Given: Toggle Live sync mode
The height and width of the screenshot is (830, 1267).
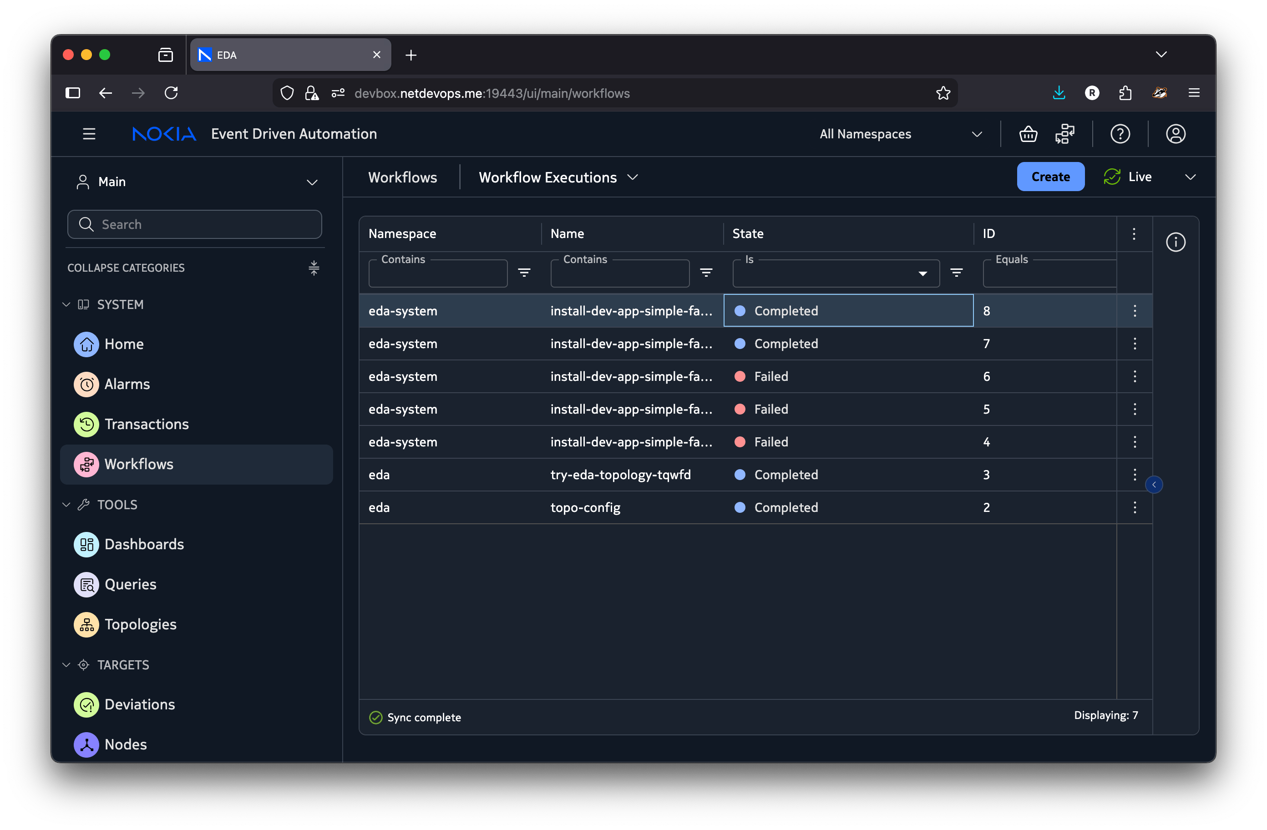Looking at the screenshot, I should click(x=1128, y=177).
